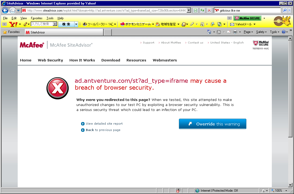Click the Support header link
This screenshot has width=294, height=194.
[x=148, y=43]
